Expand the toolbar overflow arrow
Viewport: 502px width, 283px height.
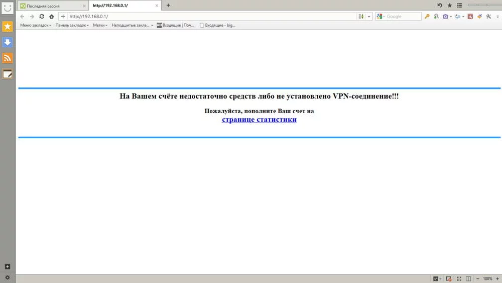[x=497, y=17]
